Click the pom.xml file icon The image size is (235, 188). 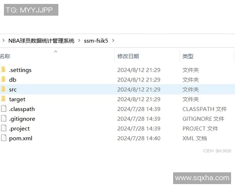coord(4,138)
